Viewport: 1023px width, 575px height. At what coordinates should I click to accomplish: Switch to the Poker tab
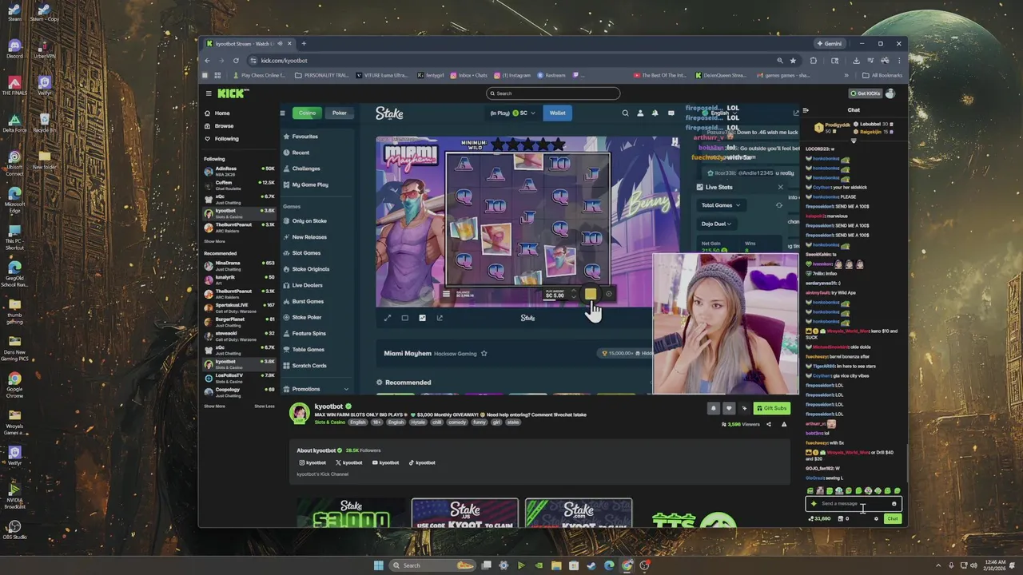340,113
